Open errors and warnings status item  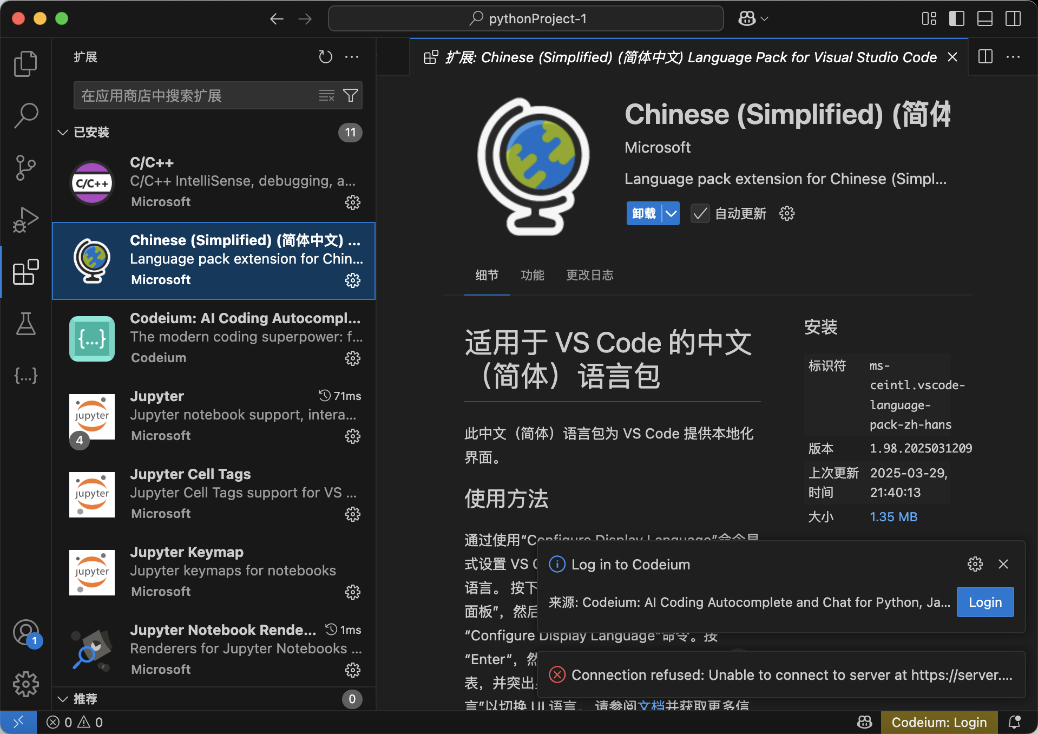click(x=75, y=722)
